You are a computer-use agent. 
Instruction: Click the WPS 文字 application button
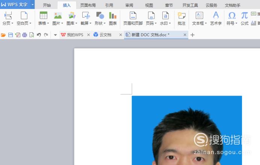click(15, 4)
